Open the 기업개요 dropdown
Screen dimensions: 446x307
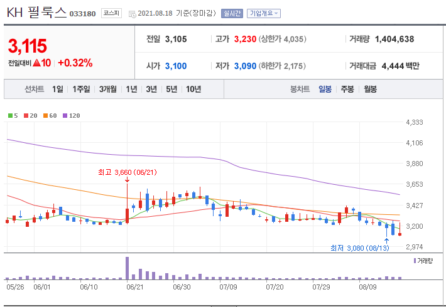pos(264,13)
